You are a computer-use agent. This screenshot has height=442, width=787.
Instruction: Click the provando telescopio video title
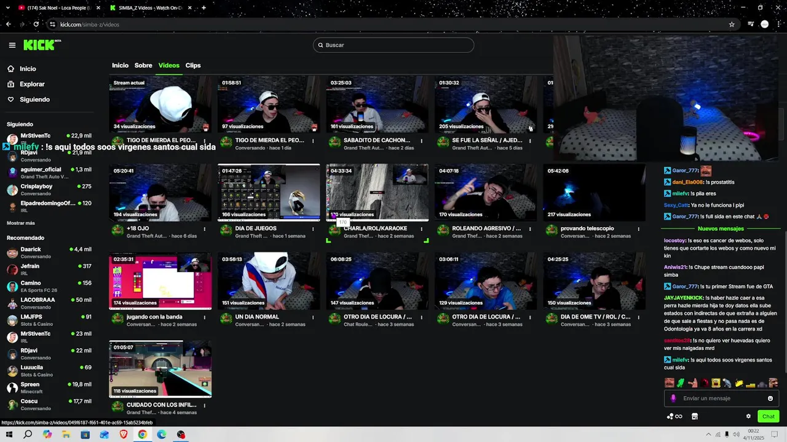587,228
